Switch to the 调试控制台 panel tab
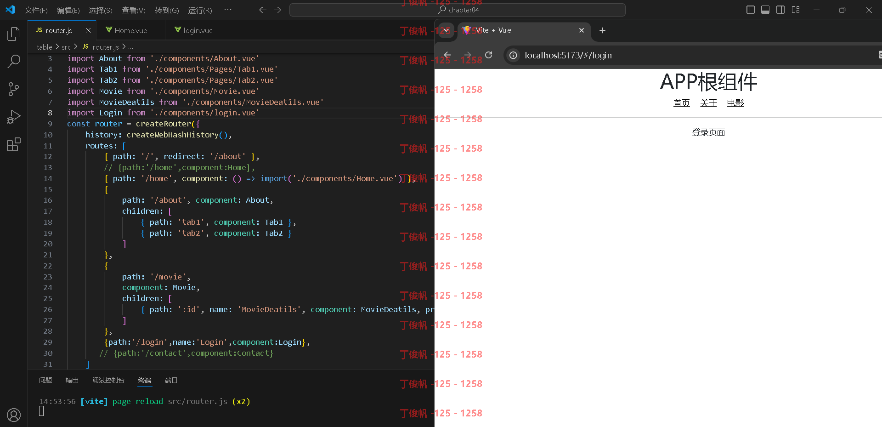The width and height of the screenshot is (882, 427). point(108,380)
